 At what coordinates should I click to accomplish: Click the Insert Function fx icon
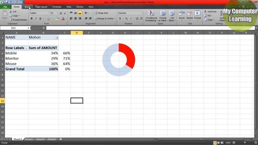(x=44, y=28)
